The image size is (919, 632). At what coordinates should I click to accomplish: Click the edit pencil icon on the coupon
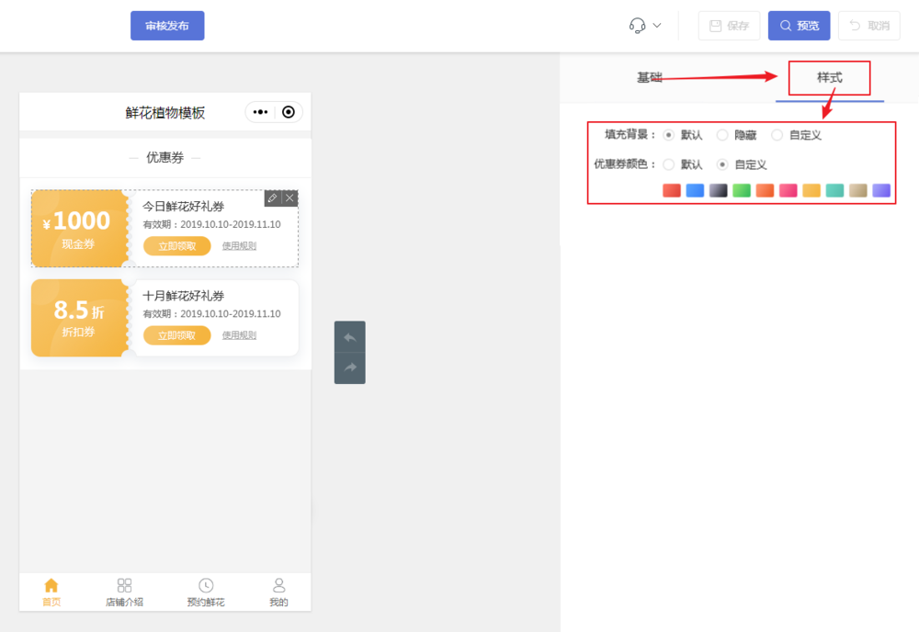pyautogui.click(x=272, y=198)
